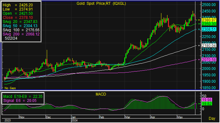220x123 pixels.
Task: Click the 2024 year label
Action: 75,120
